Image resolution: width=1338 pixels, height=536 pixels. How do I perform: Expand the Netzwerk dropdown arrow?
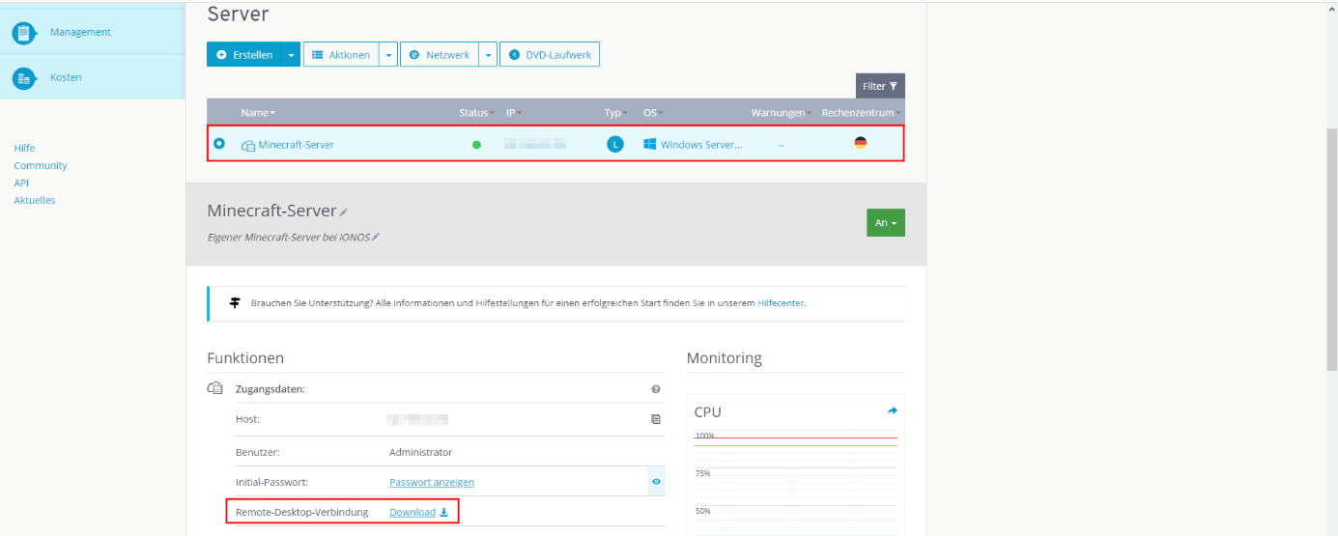point(488,55)
